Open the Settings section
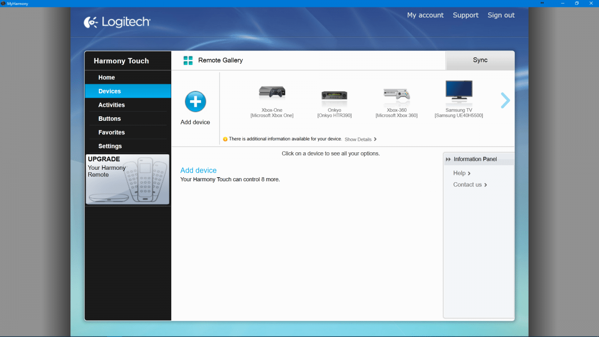The width and height of the screenshot is (599, 337). [128, 146]
